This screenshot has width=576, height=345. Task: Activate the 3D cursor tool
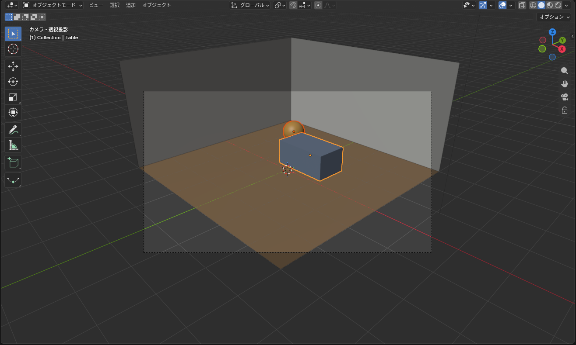pos(13,49)
